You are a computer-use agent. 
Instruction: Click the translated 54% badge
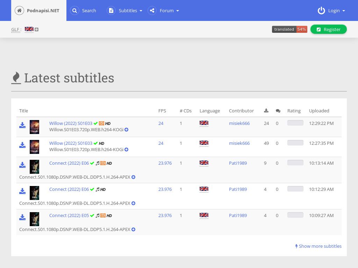tap(289, 29)
